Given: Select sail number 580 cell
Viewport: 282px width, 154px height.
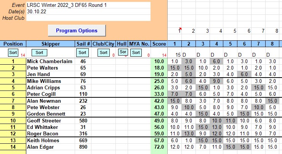Looking at the screenshot, I should (83, 121).
